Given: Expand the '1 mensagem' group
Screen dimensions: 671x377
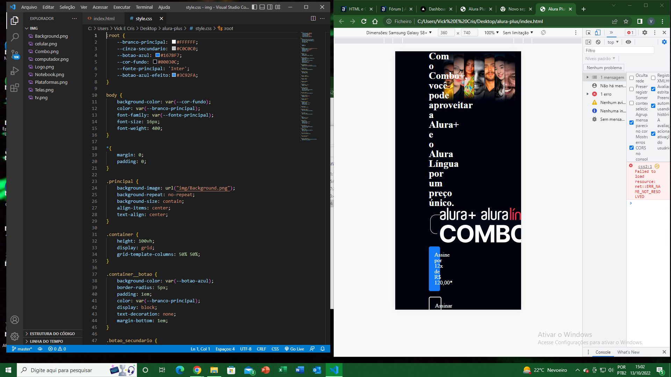Looking at the screenshot, I should pyautogui.click(x=587, y=77).
